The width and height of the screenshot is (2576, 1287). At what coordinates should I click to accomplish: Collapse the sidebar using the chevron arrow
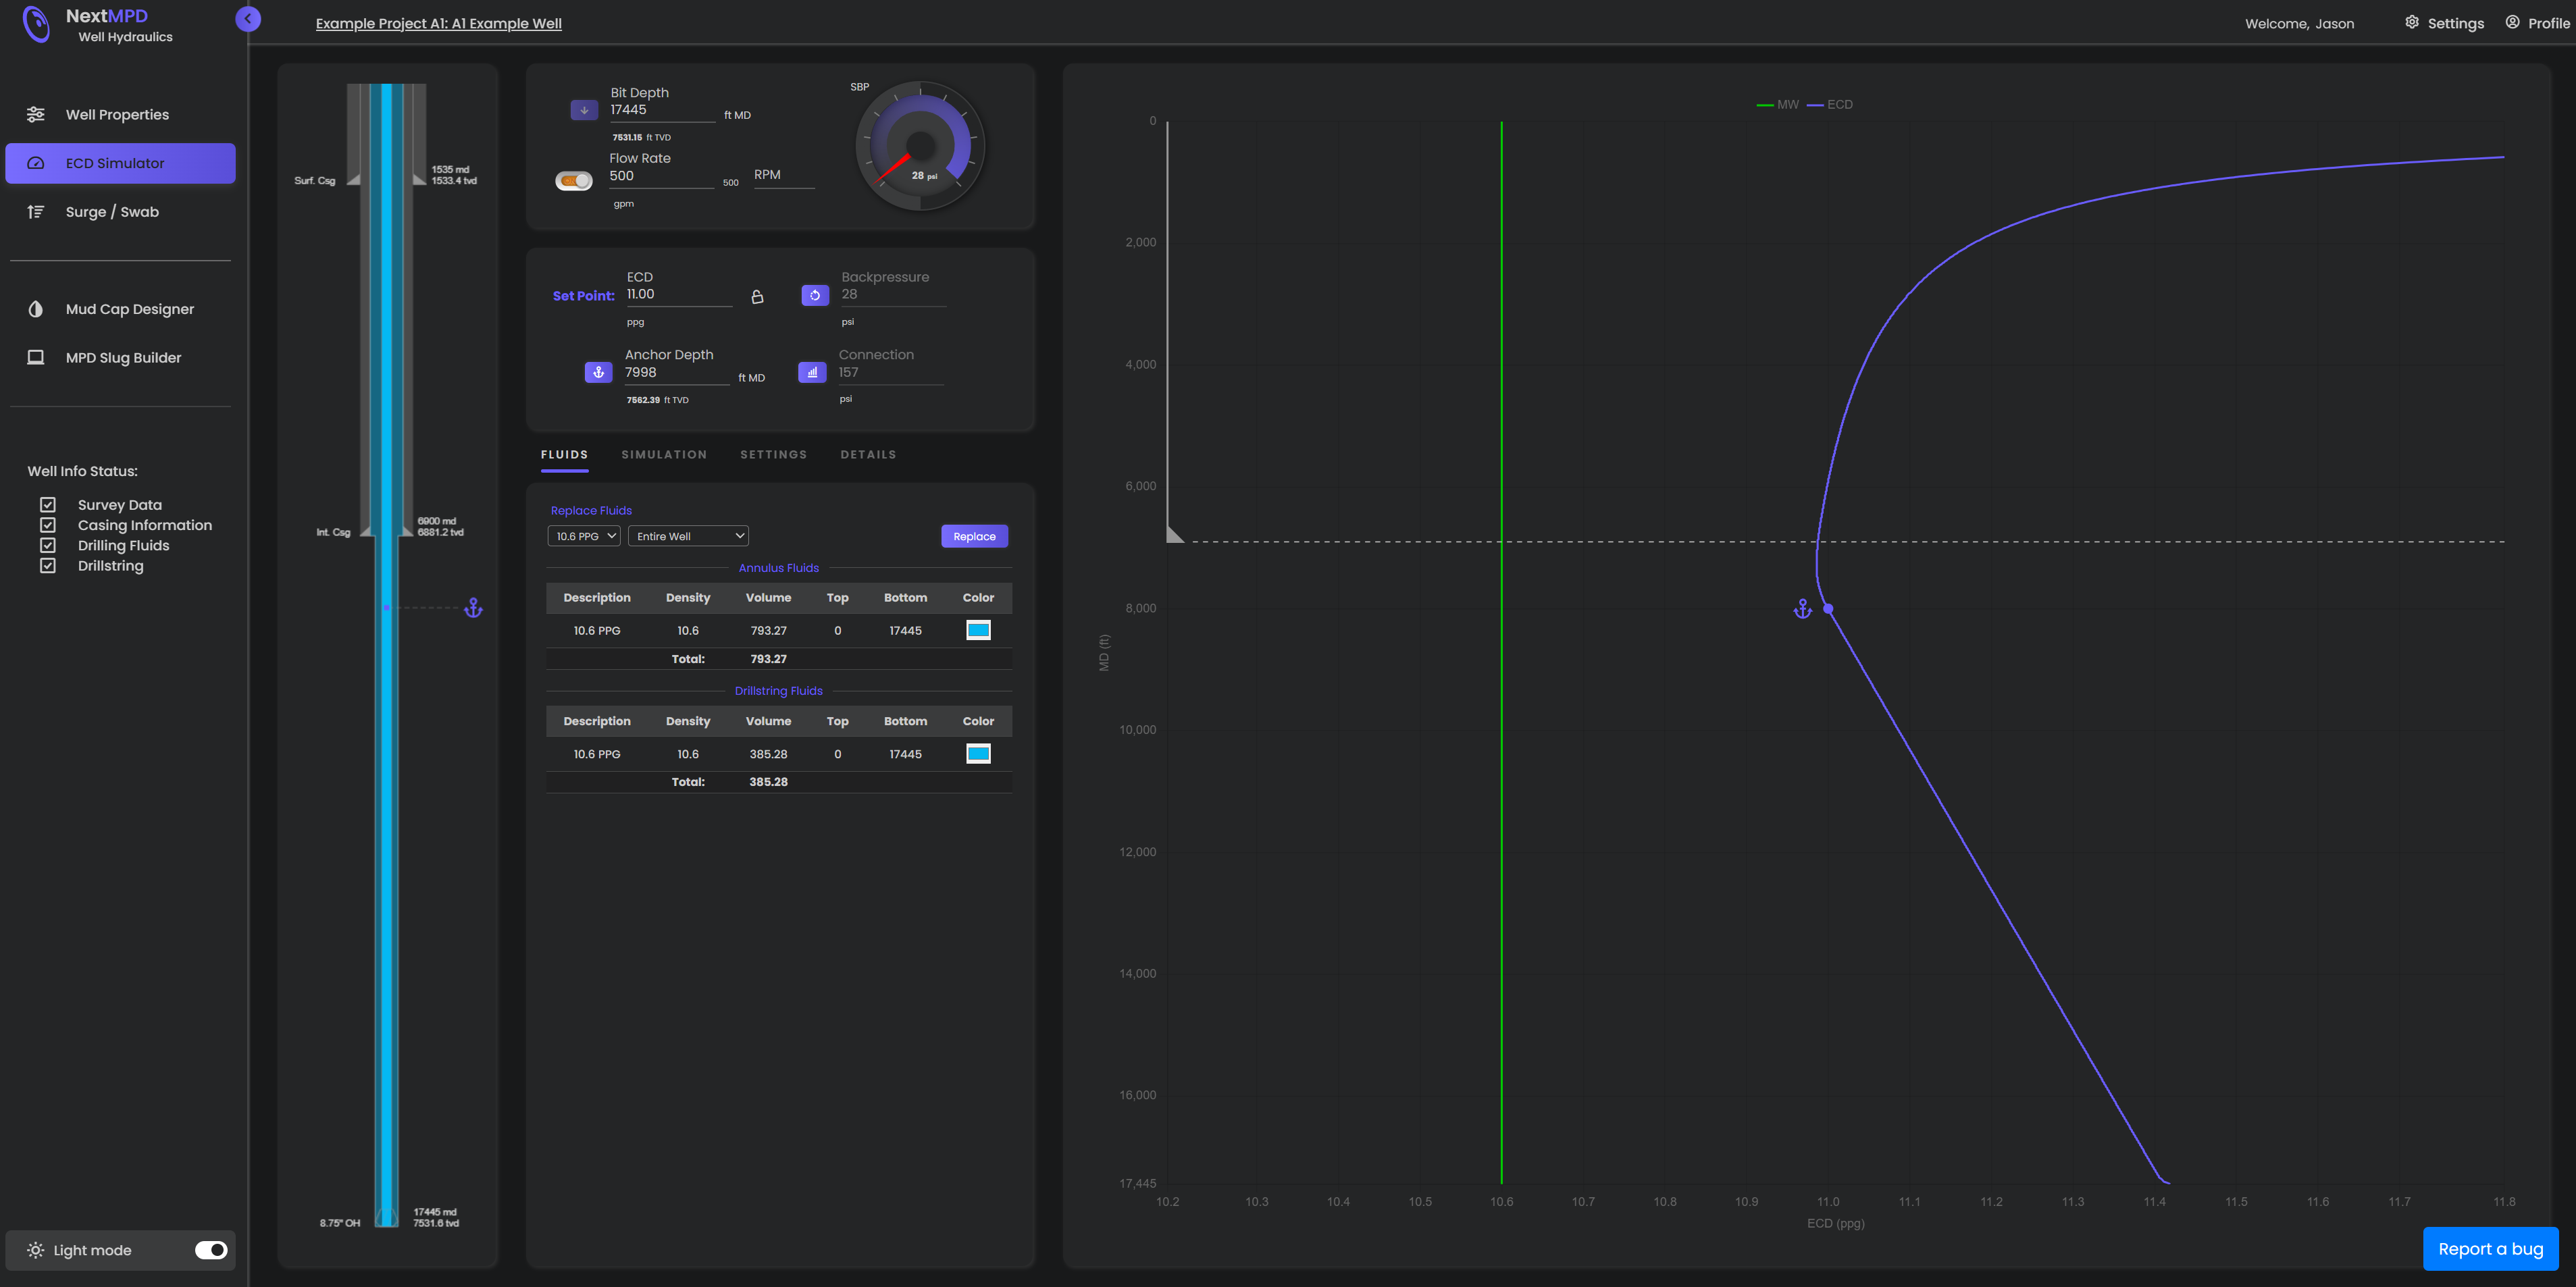(247, 18)
